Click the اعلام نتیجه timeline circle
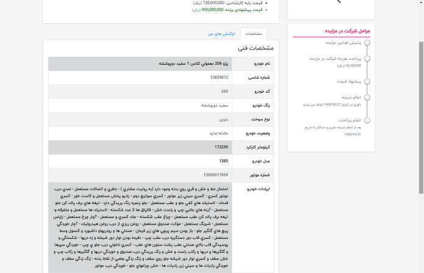The height and width of the screenshot is (273, 424). (x=367, y=97)
